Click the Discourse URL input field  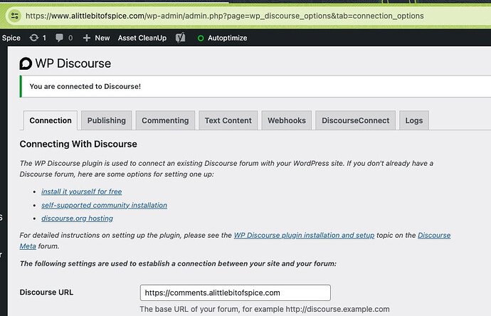[x=236, y=293]
